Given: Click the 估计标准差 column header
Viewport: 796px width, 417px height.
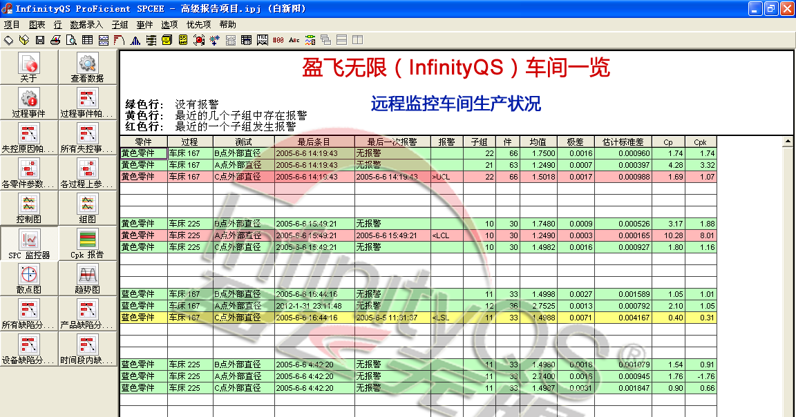Looking at the screenshot, I should [x=623, y=142].
